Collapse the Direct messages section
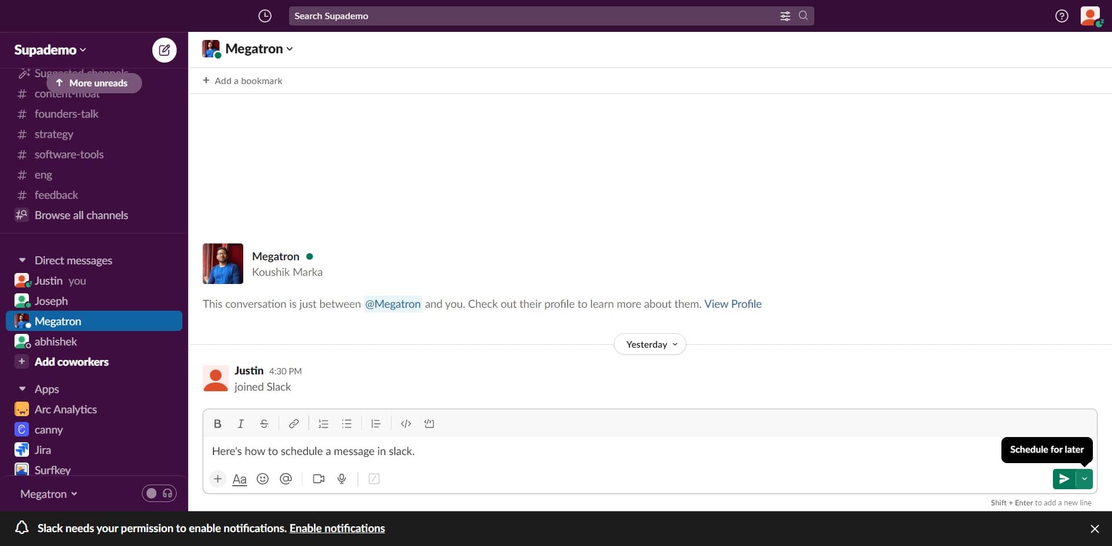 (22, 260)
